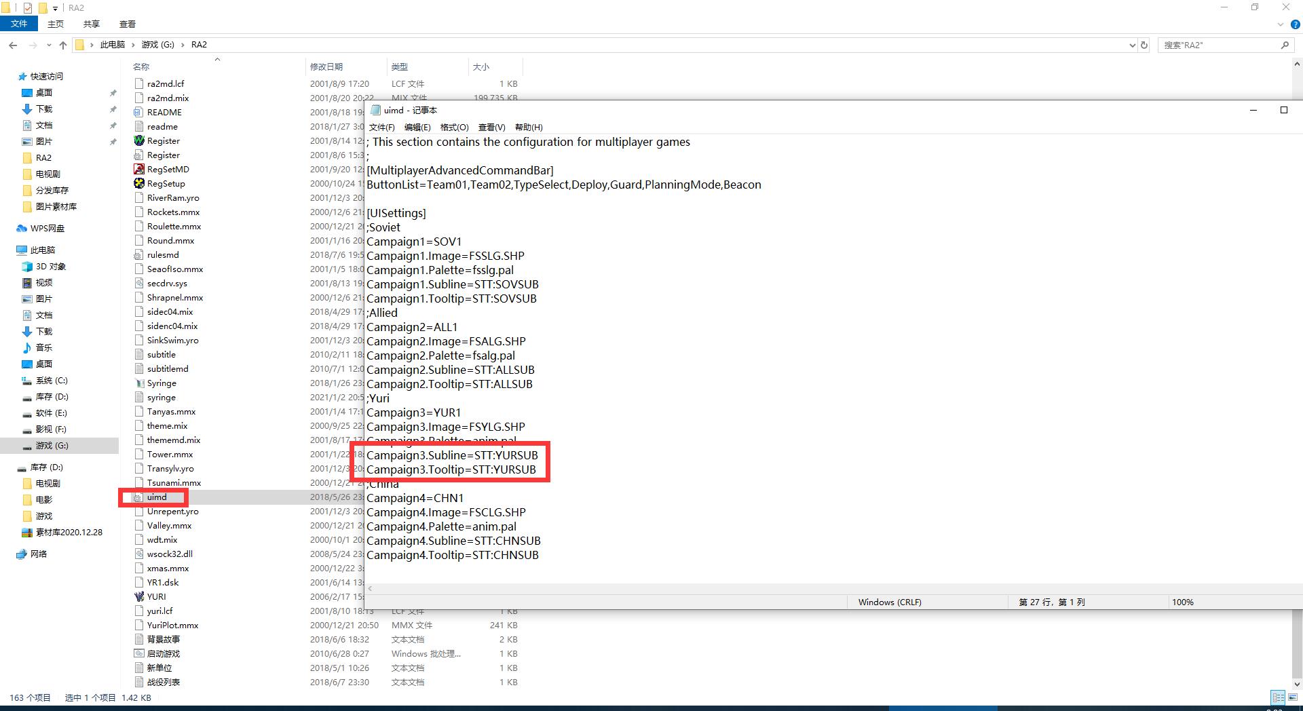Viewport: 1303px width, 711px height.
Task: Expand the Explorer ribbon chevron
Action: [1281, 24]
